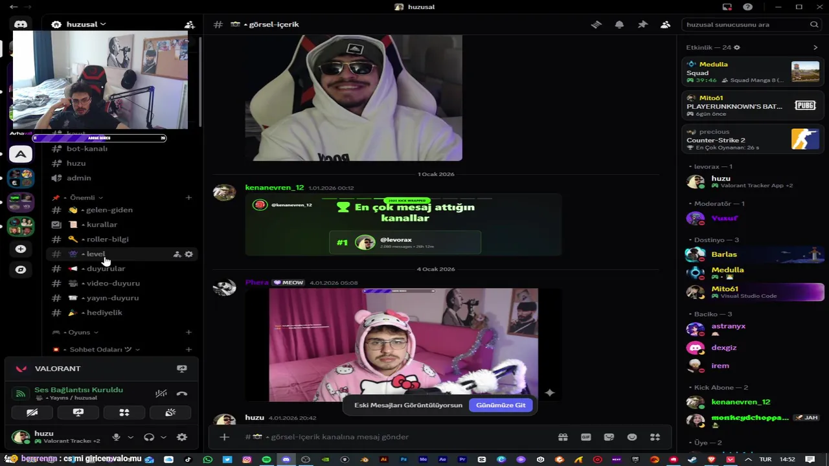Show hidden tray icons arrow

click(749, 460)
